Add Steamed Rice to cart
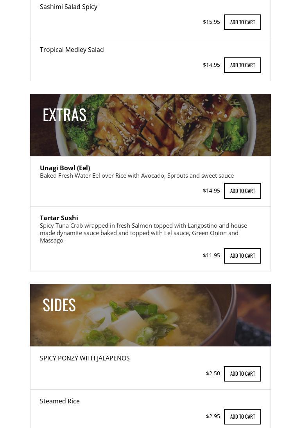301x428 pixels. coord(242,416)
